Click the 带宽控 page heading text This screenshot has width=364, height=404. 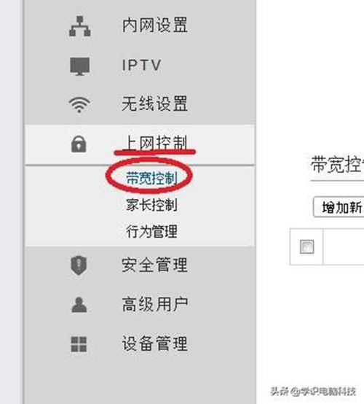(337, 164)
